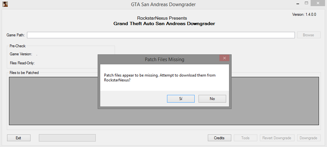Select the Game Version label
Image resolution: width=327 pixels, height=147 pixels.
[x=21, y=54]
